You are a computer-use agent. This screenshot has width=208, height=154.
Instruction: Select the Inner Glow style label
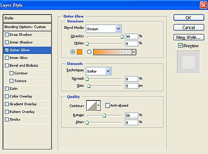(19, 58)
